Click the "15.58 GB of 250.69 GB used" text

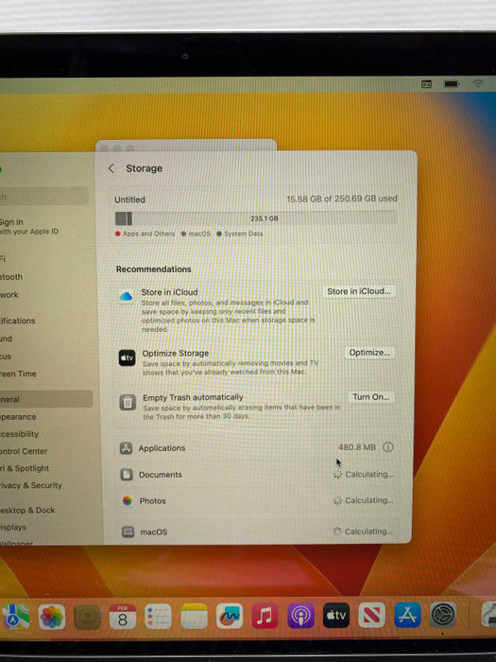coord(342,199)
